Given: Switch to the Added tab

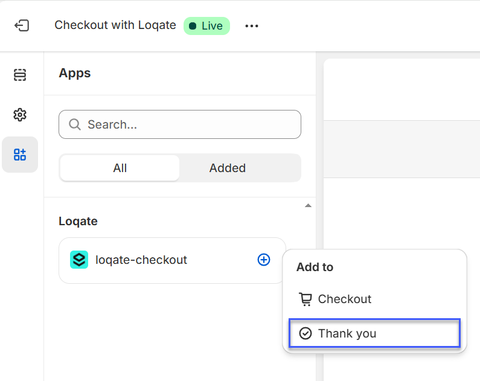Looking at the screenshot, I should pyautogui.click(x=228, y=168).
